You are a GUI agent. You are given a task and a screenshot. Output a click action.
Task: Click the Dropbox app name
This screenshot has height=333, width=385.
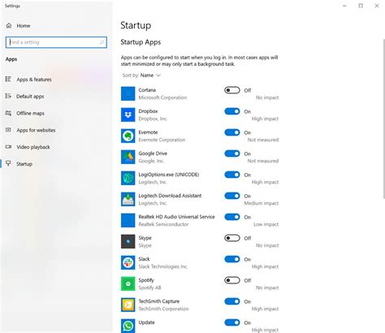tap(148, 111)
